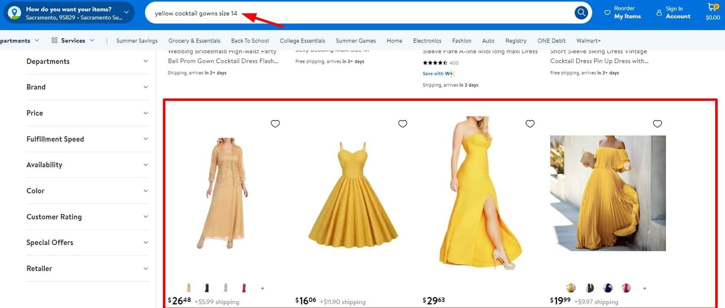The width and height of the screenshot is (725, 308).
Task: Expand the Brand filter
Action: coord(88,87)
